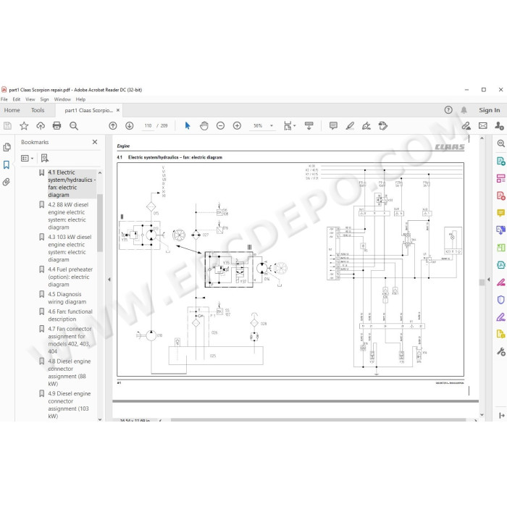This screenshot has width=507, height=507.
Task: Click the bookmarks panel scrollbar
Action: 100,223
